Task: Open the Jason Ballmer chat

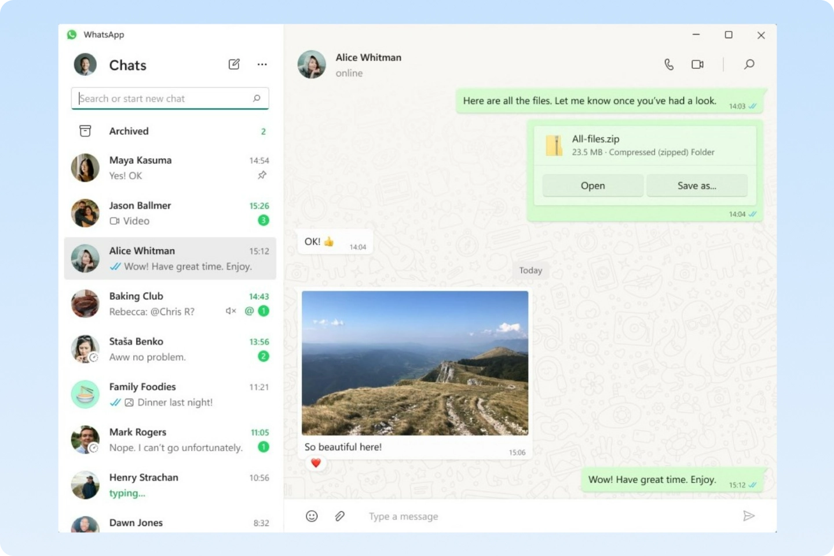Action: coord(170,213)
